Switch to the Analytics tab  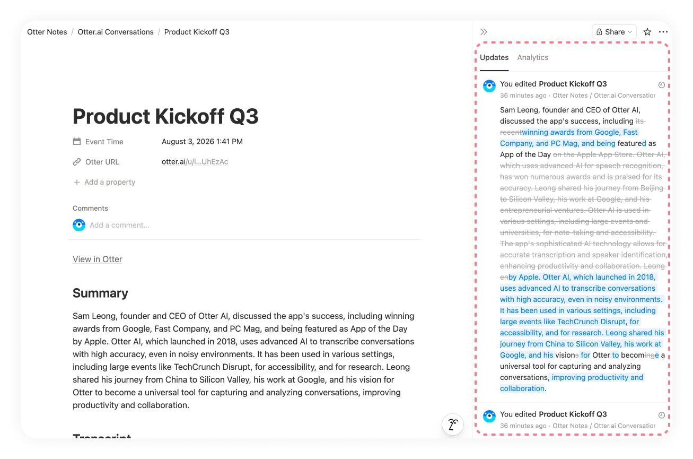[x=533, y=57]
